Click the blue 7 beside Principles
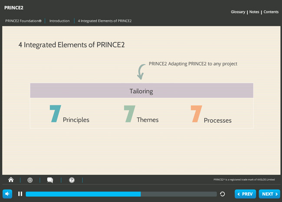Screen dimensions: 282x202 click(55, 114)
